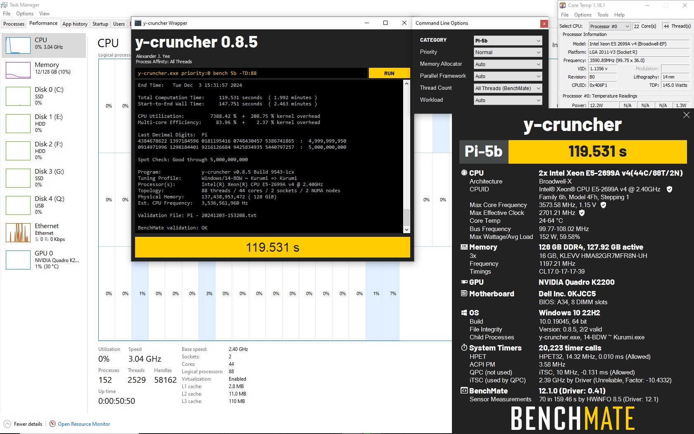The width and height of the screenshot is (694, 434).
Task: Click the Fewer details collapse arrow icon
Action: click(x=7, y=424)
